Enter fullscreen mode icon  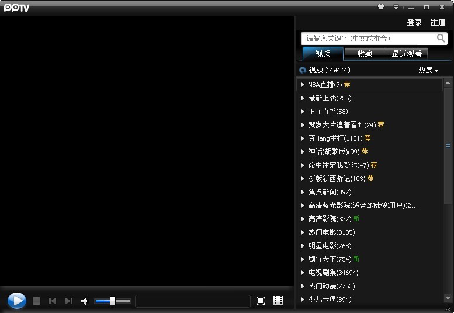point(261,301)
